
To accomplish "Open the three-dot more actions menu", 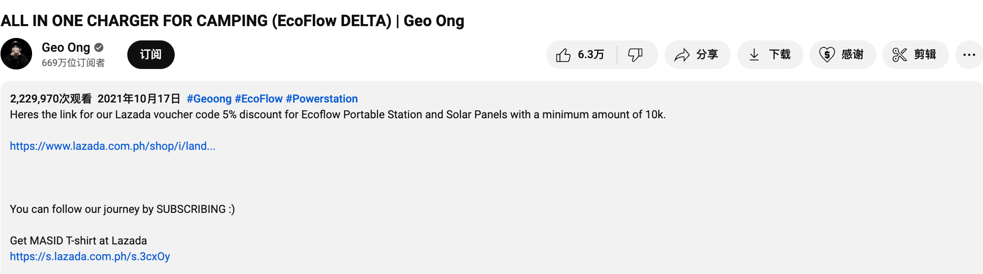I will (x=969, y=55).
